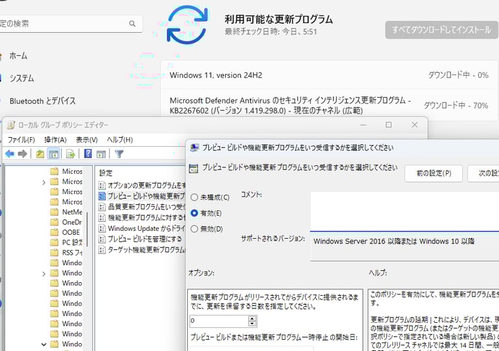Click icon of ターゲット機能更新プログラム setting
The image size is (499, 351).
(102, 250)
